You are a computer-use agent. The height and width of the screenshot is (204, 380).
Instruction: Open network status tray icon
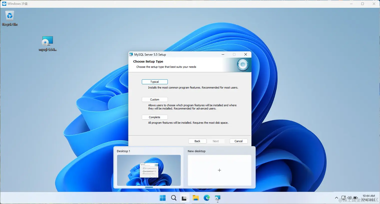click(x=344, y=198)
